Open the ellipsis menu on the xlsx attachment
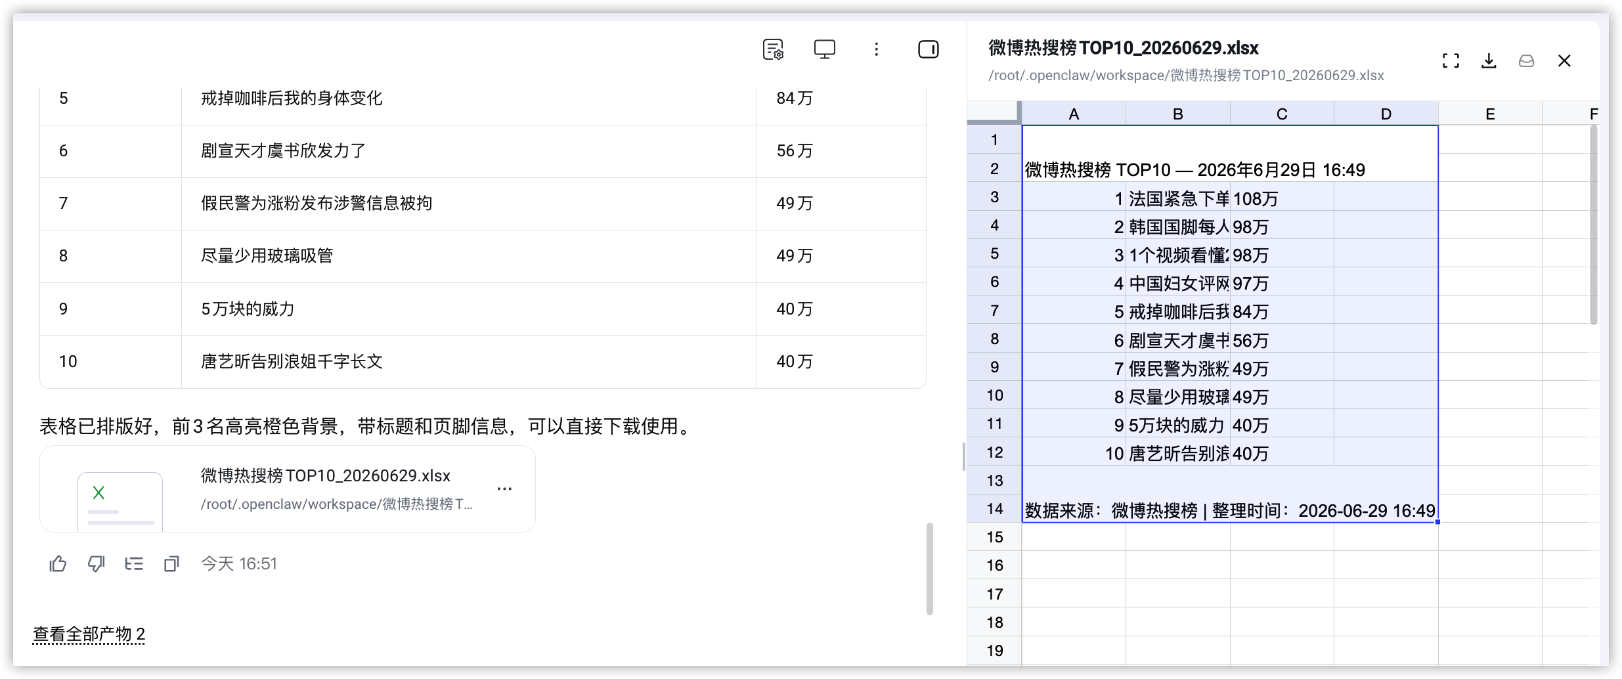The height and width of the screenshot is (679, 1622). (504, 489)
